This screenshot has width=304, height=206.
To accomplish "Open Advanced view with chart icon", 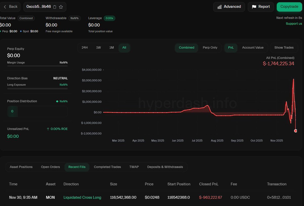I will (x=229, y=7).
